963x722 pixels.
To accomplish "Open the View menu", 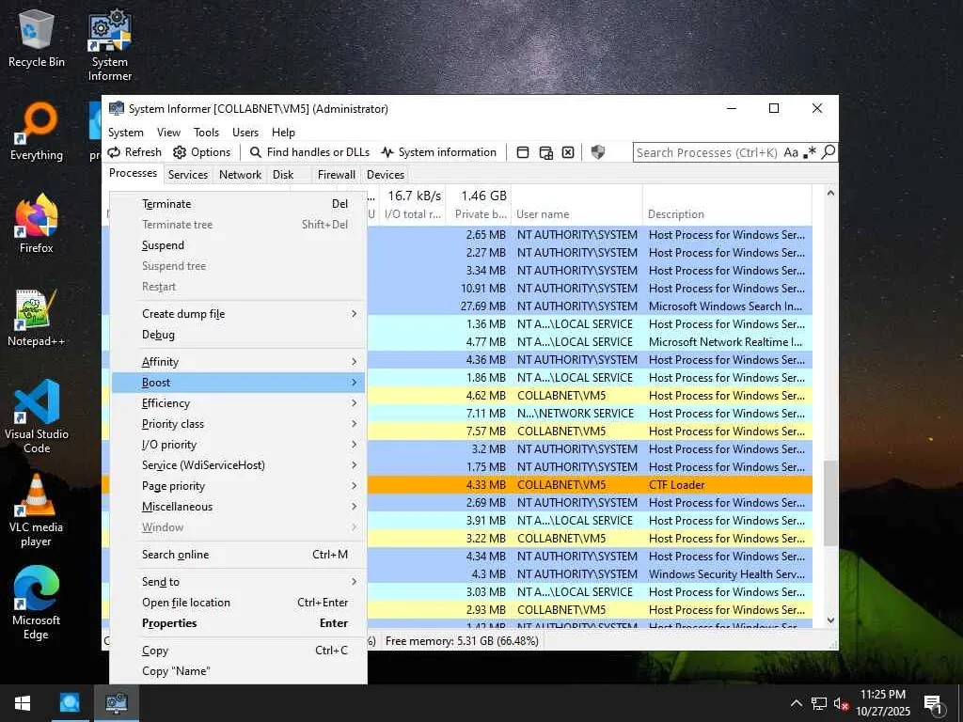I will (168, 133).
